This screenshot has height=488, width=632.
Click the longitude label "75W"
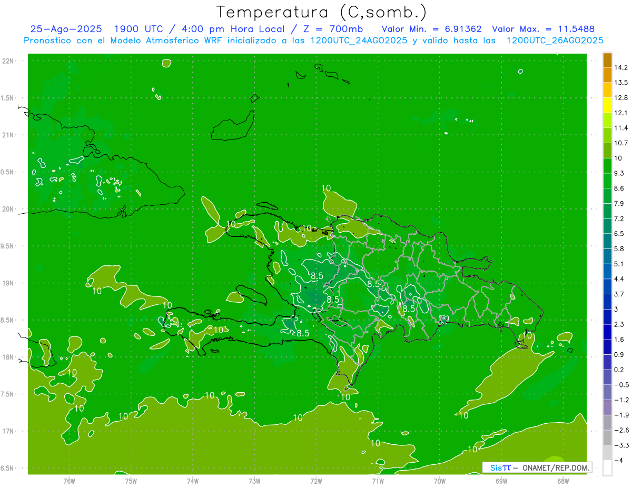pos(131,481)
